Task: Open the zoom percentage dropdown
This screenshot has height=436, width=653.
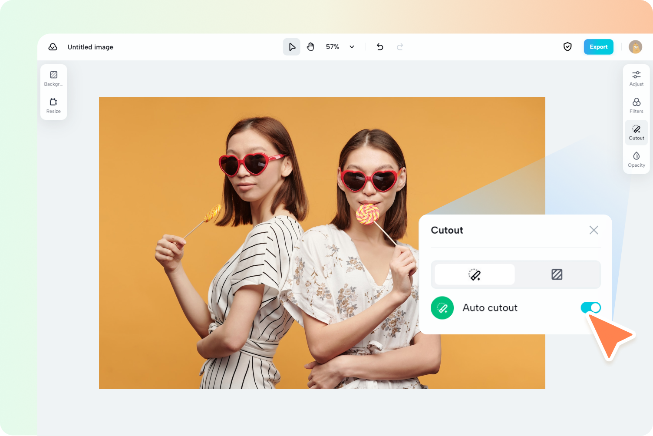Action: (x=351, y=46)
